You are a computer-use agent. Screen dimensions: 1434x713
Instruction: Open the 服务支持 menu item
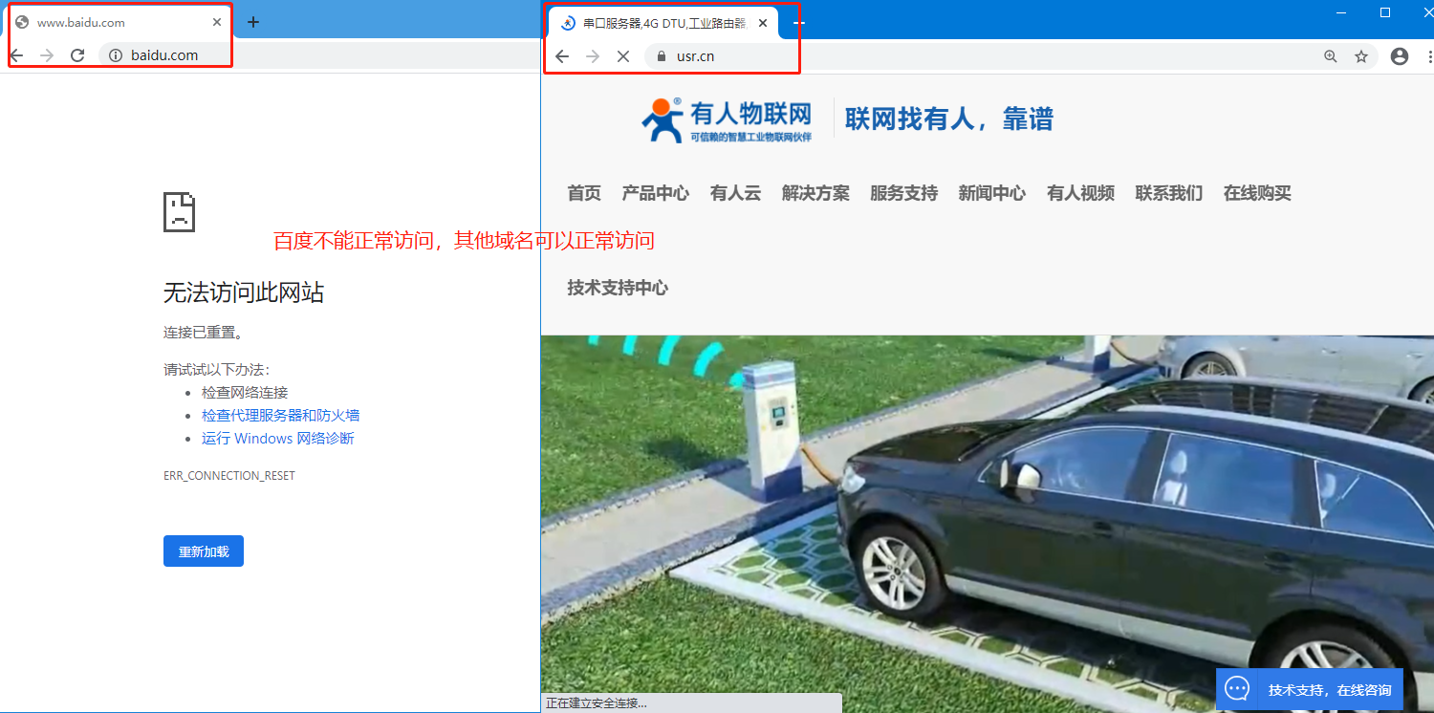904,193
